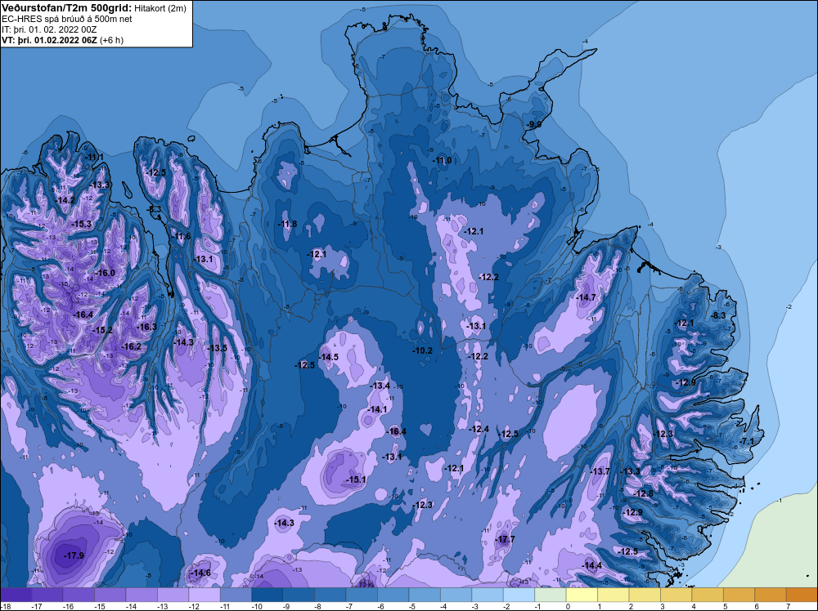Click the 'IT: þri. 01. 02. 2022 00Z' line
Screen dimensions: 818x611
(49, 29)
